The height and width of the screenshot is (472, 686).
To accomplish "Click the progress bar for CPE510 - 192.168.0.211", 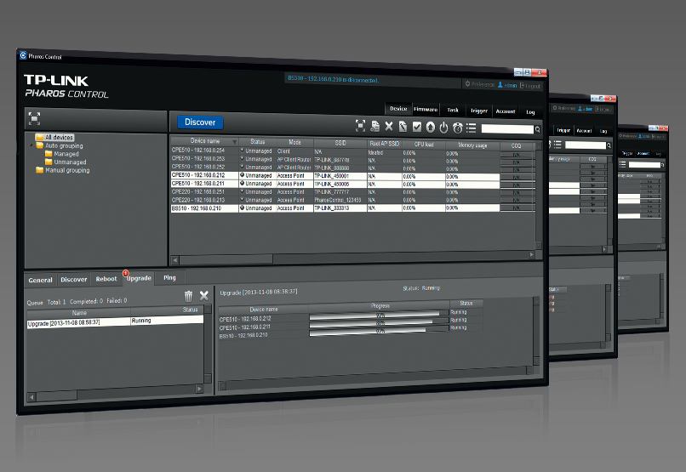I will pos(379,323).
